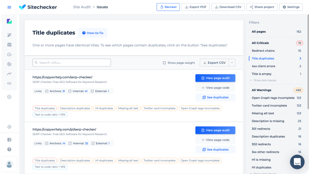This screenshot has height=174, width=309.
Task: Click the page's vertical scrollbar
Action: pos(308,62)
